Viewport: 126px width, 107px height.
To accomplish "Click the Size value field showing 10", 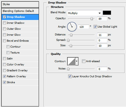I will [102, 46].
